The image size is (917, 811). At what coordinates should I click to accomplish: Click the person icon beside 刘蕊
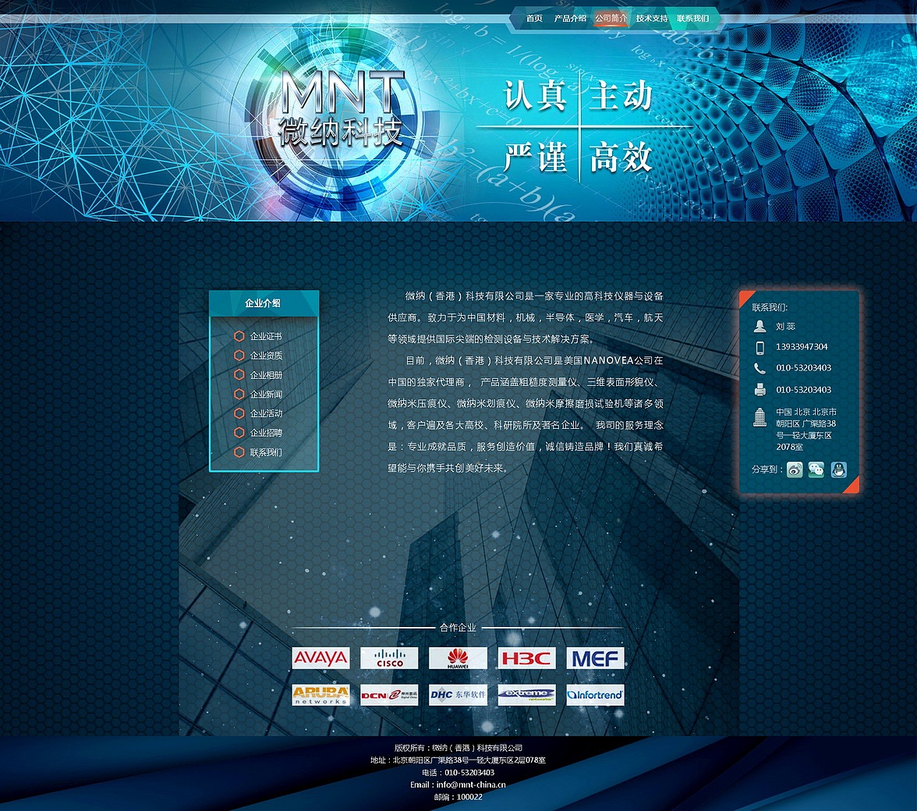point(759,326)
